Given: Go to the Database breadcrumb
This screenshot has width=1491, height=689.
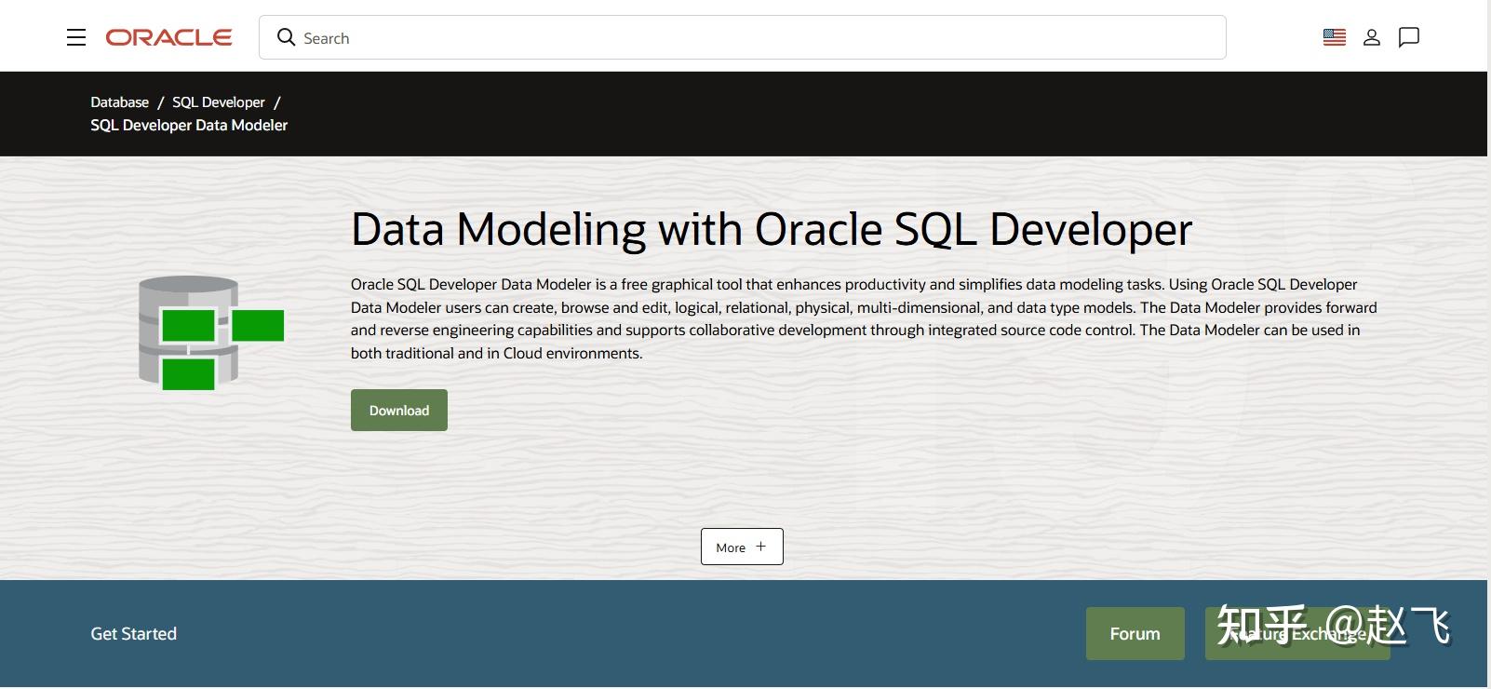Looking at the screenshot, I should click(x=119, y=102).
